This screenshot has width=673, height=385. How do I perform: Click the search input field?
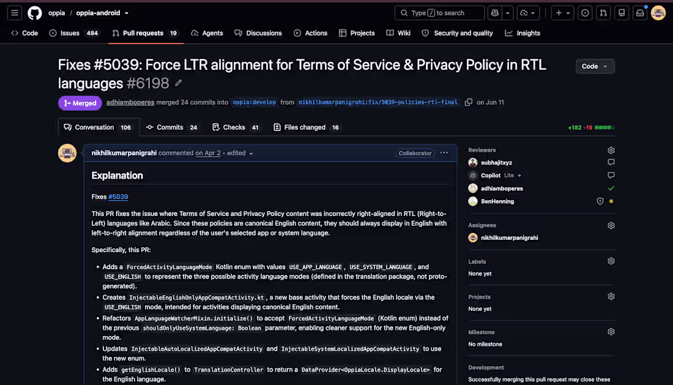click(x=439, y=13)
